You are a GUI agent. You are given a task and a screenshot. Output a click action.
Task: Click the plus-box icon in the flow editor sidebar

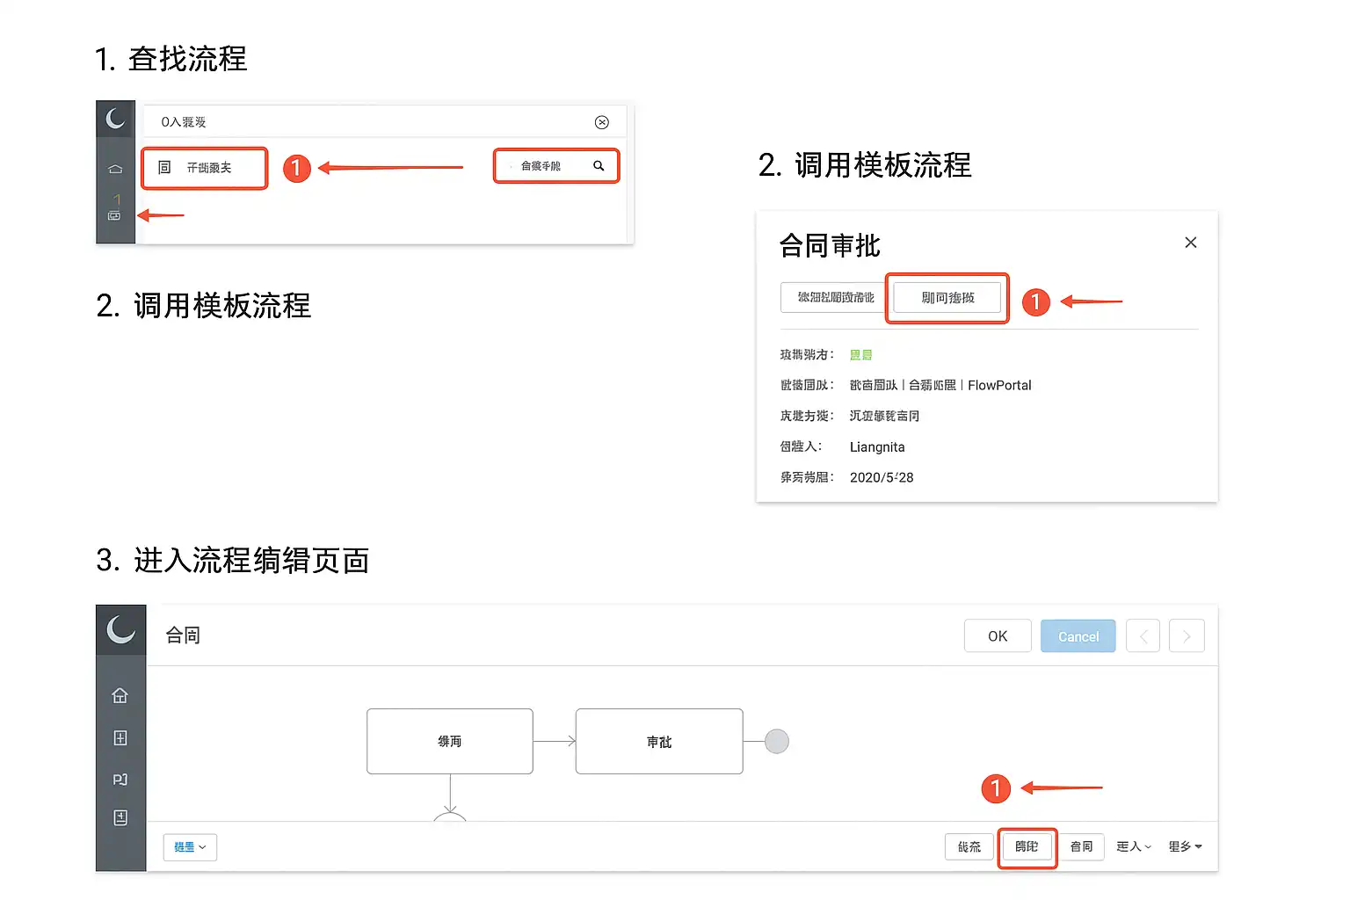tap(120, 738)
